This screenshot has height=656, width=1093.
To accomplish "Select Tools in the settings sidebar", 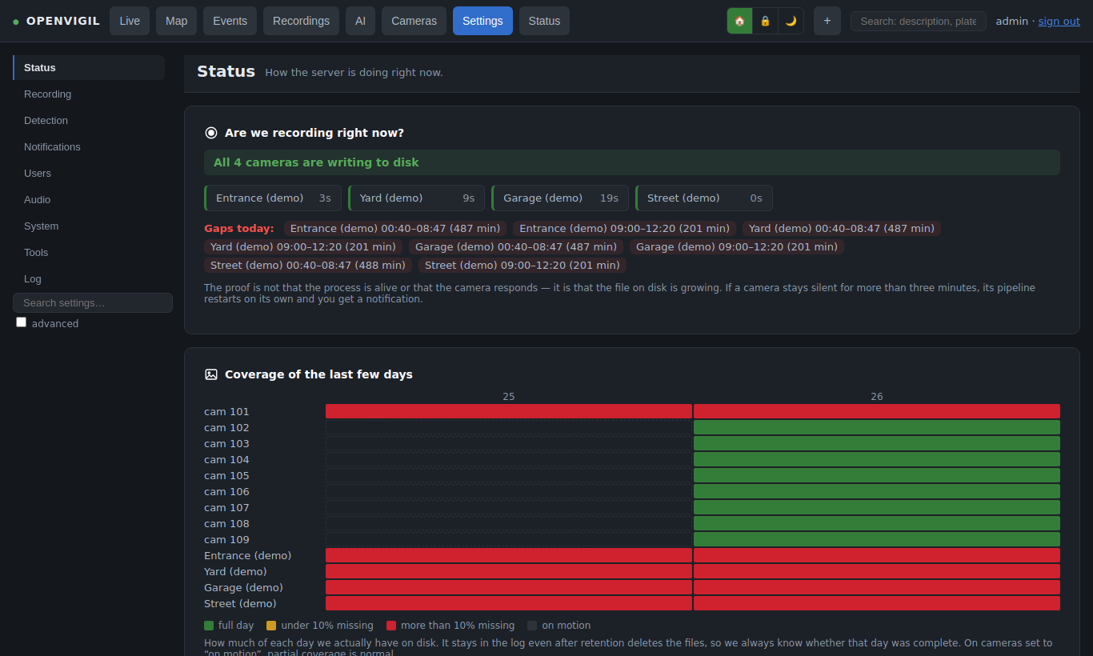I will click(89, 253).
